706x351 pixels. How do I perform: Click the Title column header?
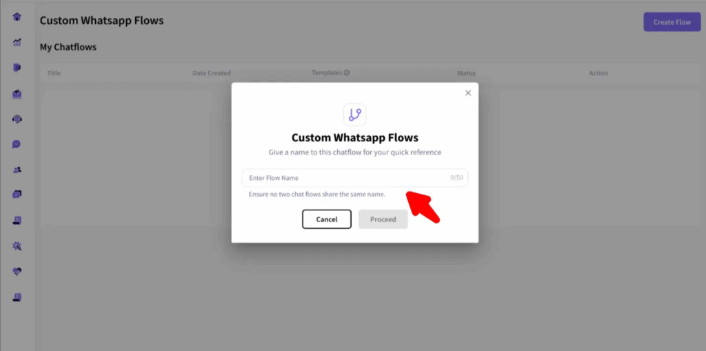point(54,73)
